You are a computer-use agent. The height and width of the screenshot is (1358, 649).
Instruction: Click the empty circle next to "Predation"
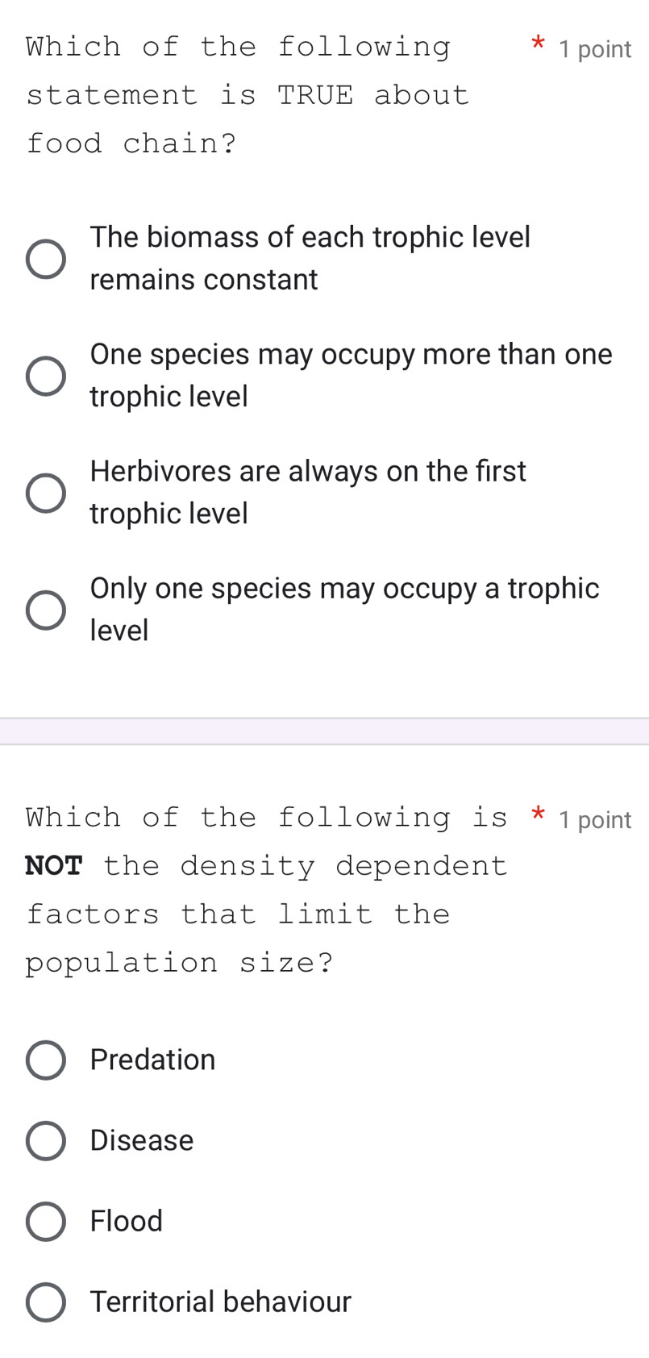click(45, 1060)
